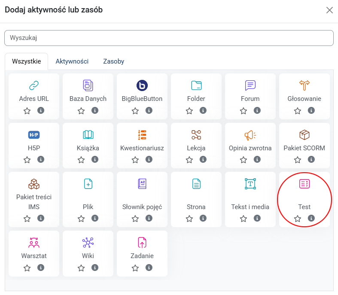Image resolution: width=338 pixels, height=295 pixels.
Task: Select the Kwestionariusz icon
Action: (142, 135)
